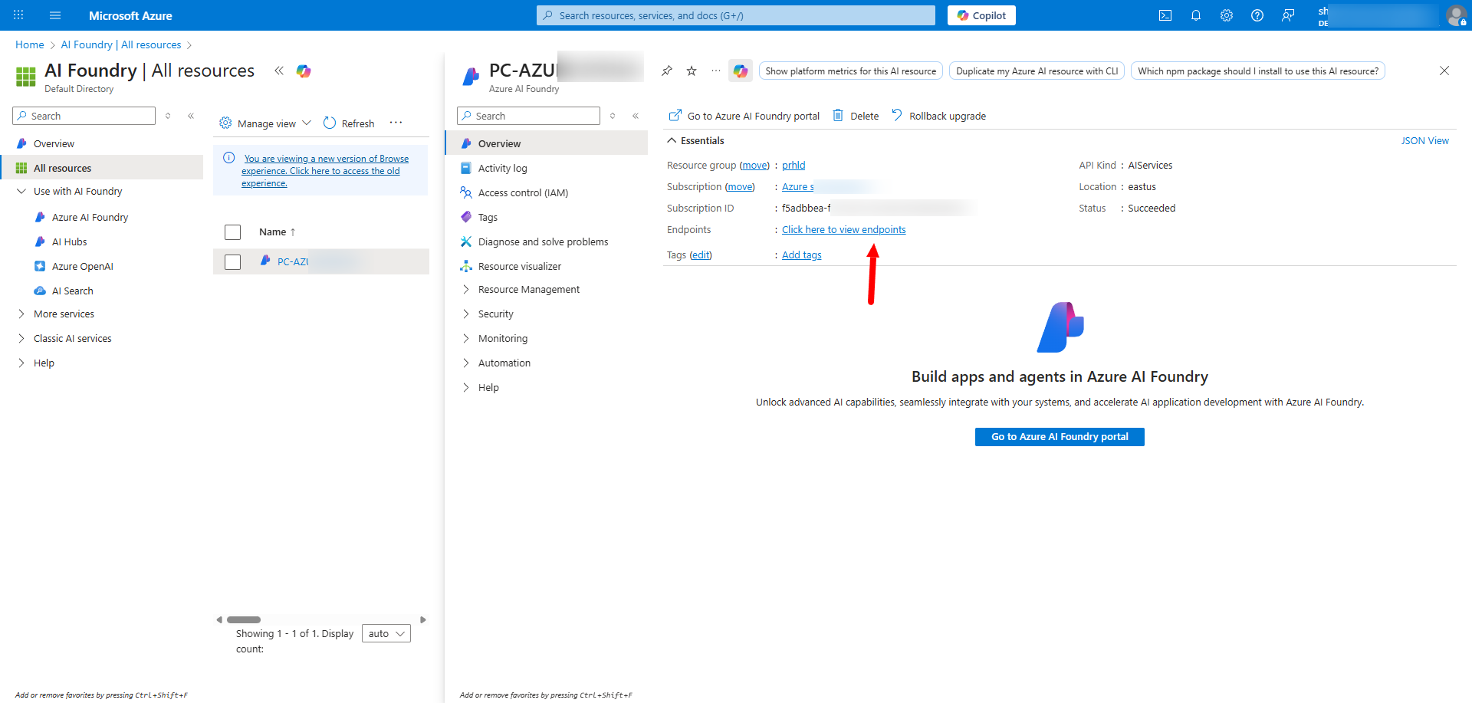Open the Display count auto dropdown
Screen dimensions: 1472x703
(x=386, y=634)
